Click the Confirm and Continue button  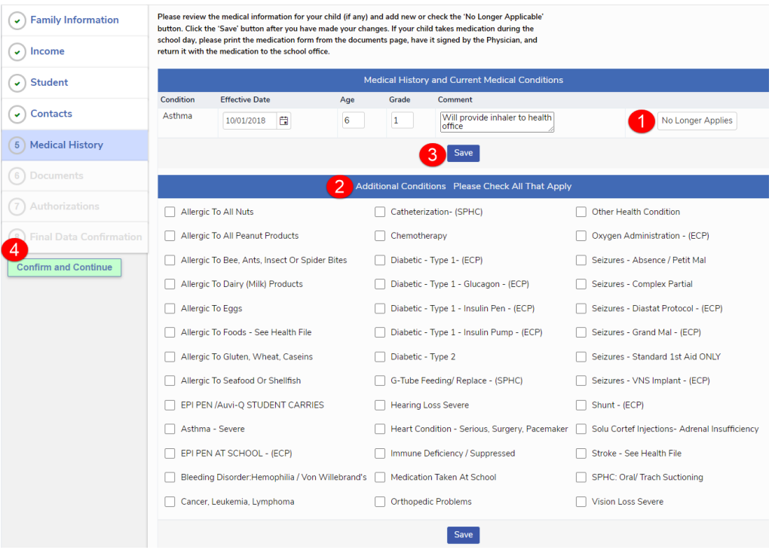pyautogui.click(x=64, y=267)
